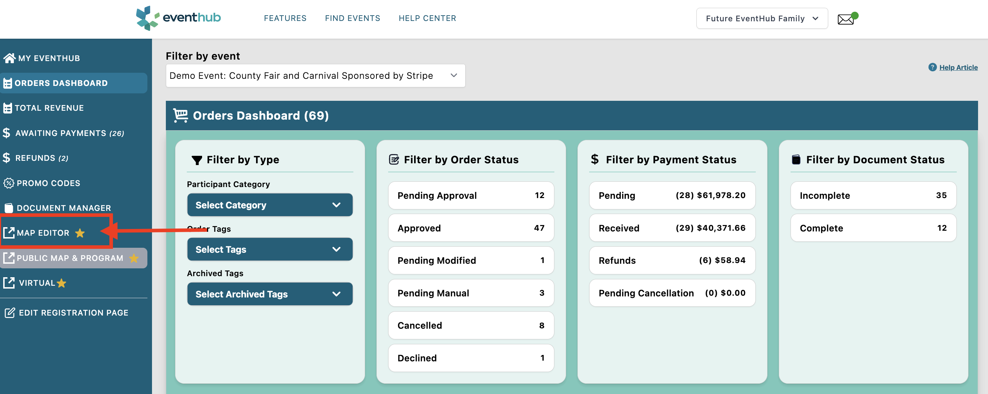The image size is (988, 394).
Task: Filter orders by Pending Approval status
Action: pos(471,196)
